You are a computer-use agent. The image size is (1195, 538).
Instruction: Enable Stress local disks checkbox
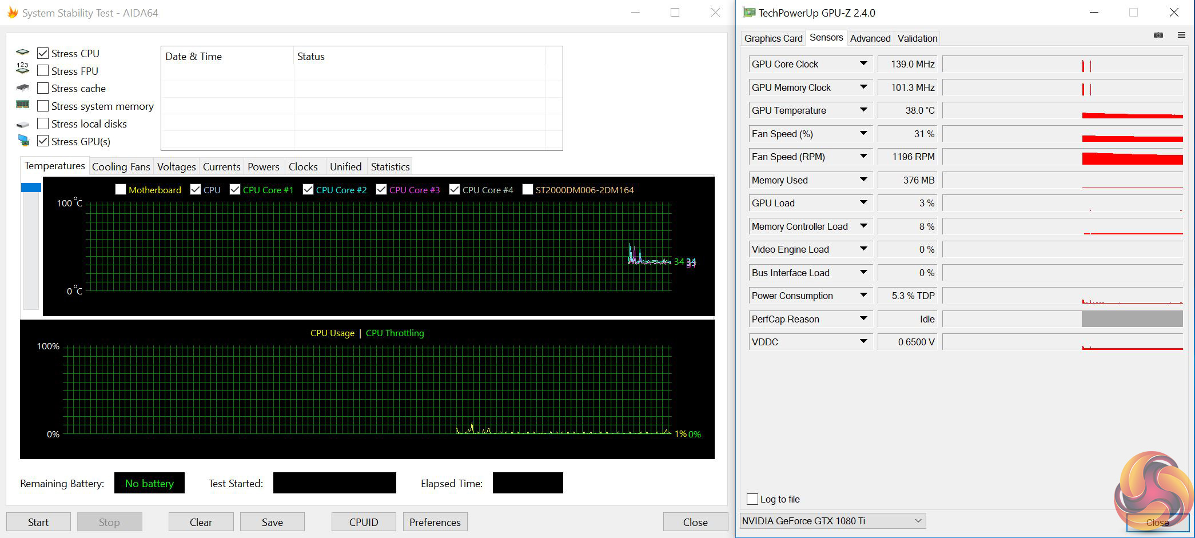(42, 123)
